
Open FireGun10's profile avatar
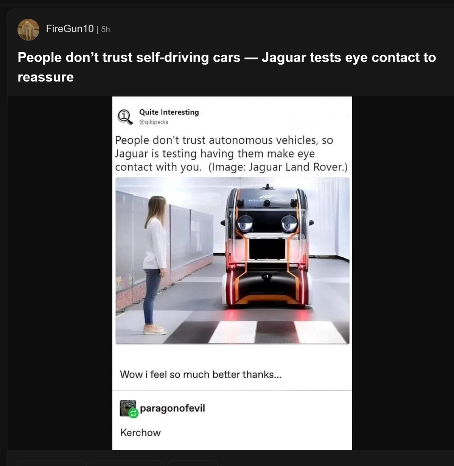[28, 30]
